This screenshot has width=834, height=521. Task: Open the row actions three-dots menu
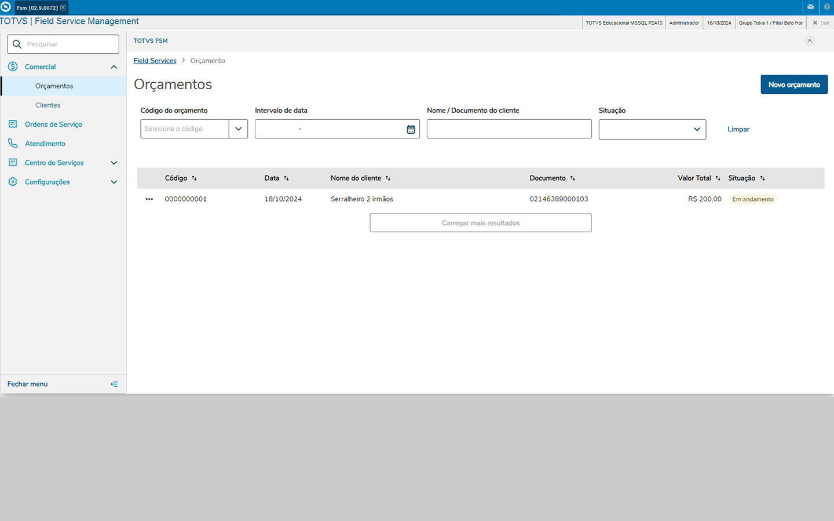pyautogui.click(x=149, y=199)
